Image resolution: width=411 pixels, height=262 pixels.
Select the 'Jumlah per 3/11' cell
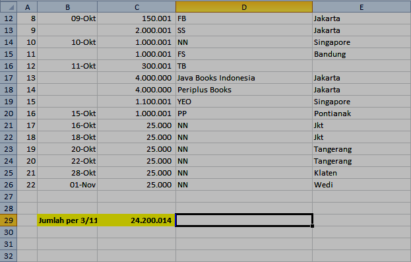(x=67, y=220)
